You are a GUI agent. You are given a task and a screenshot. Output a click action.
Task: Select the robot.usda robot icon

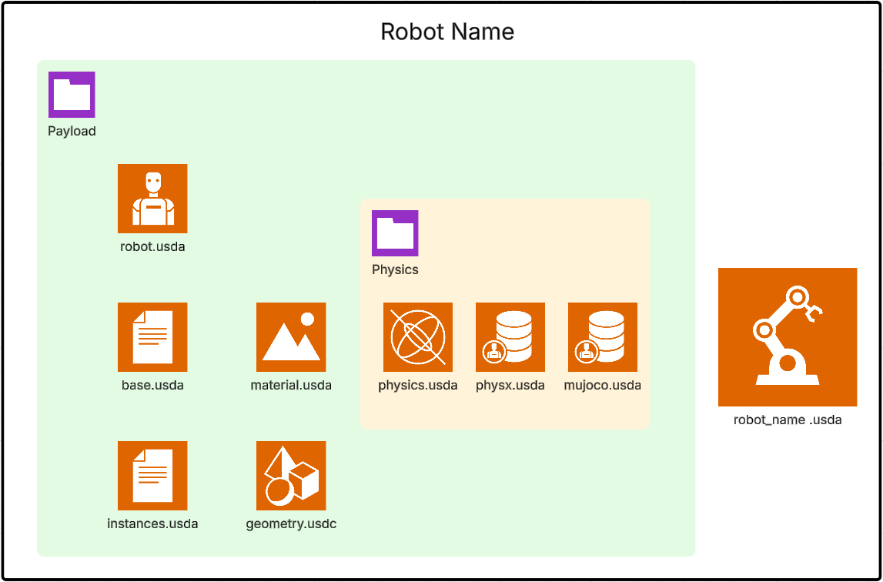pyautogui.click(x=152, y=199)
